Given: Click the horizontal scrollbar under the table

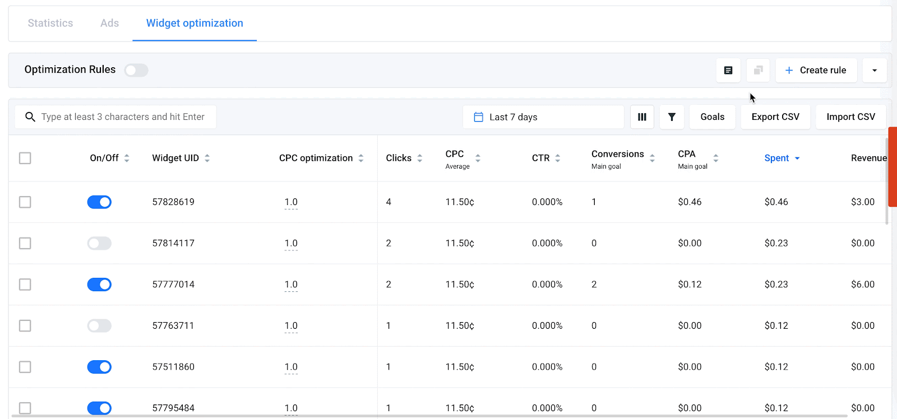Looking at the screenshot, I should click(426, 416).
